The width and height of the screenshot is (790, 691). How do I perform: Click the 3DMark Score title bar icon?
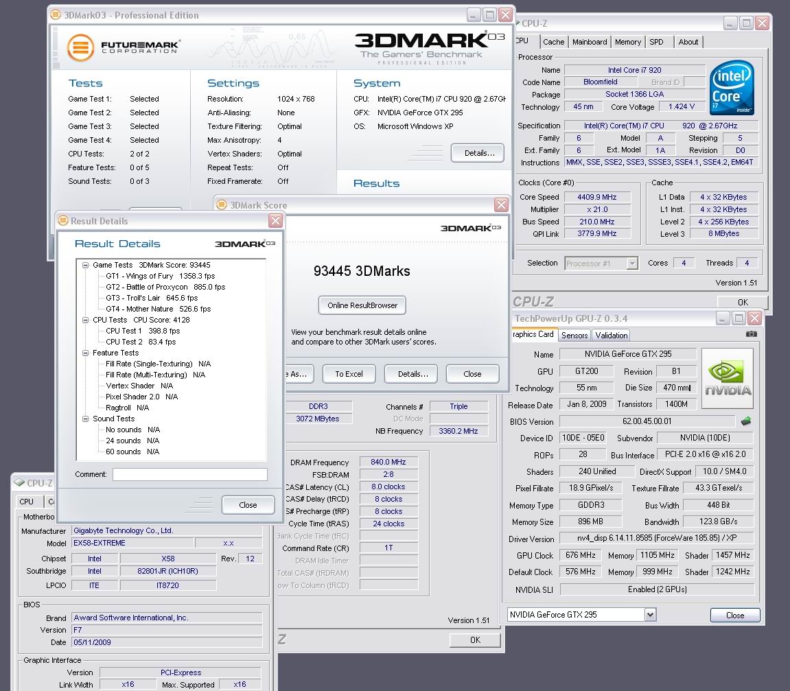221,204
